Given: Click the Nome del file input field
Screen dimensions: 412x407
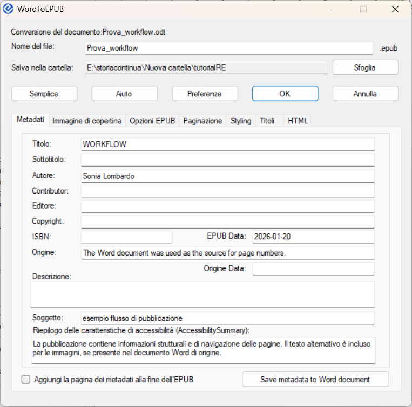Looking at the screenshot, I should pyautogui.click(x=229, y=49).
